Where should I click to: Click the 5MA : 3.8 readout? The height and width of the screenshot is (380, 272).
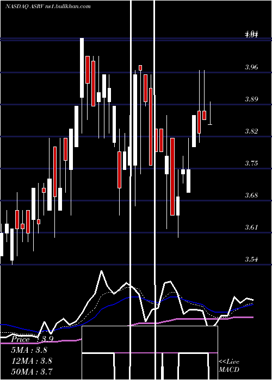[29, 350]
